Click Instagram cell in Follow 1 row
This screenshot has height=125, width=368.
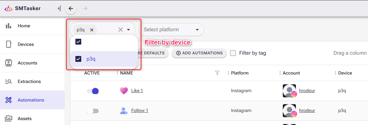[x=241, y=110]
